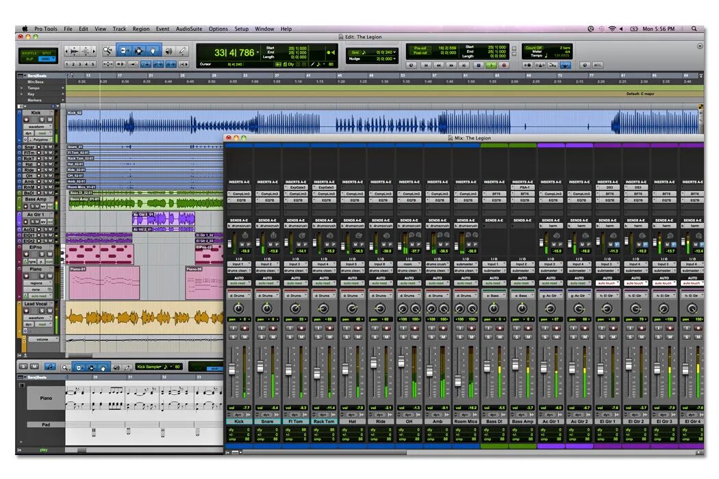
Task: Toggle the MIDI Merge button
Action: coord(553,65)
